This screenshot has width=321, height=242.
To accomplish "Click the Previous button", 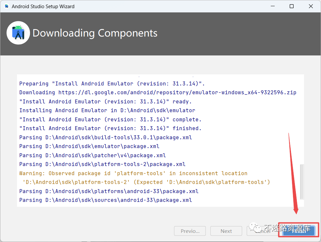I will click(190, 231).
